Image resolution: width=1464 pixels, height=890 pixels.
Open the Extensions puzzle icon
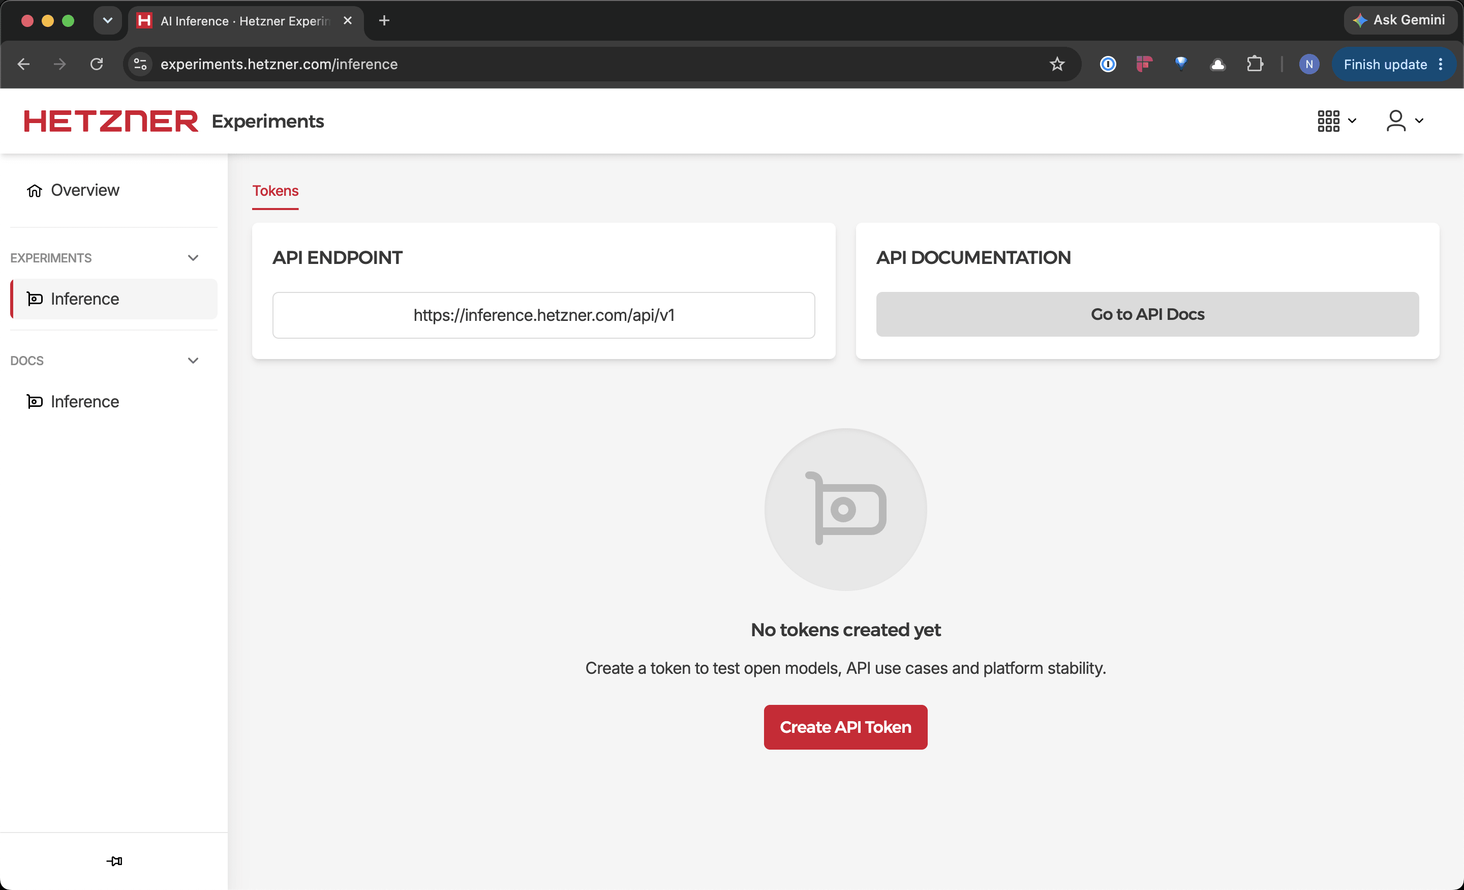1254,64
